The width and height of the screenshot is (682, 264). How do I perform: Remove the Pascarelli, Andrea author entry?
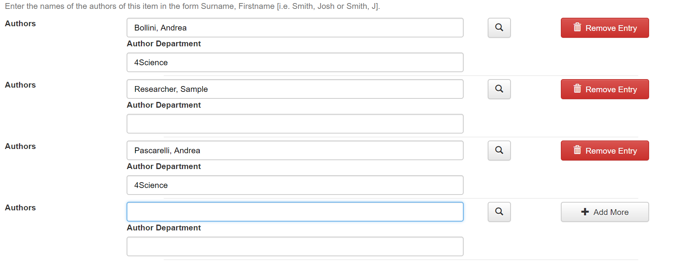point(605,151)
